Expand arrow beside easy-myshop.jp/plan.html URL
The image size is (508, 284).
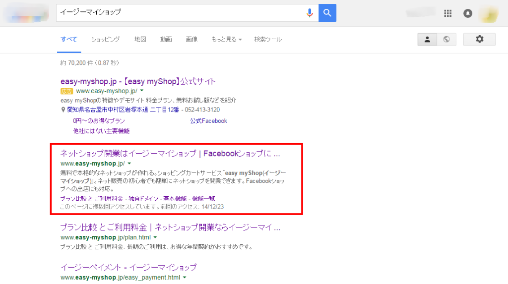click(155, 237)
